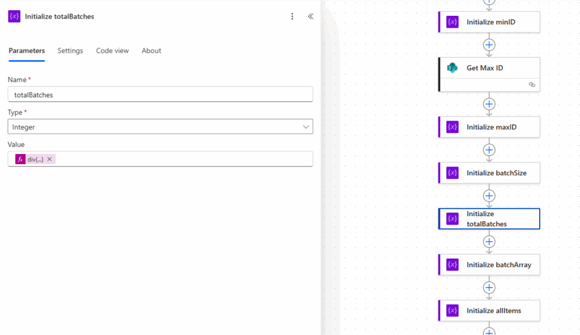Open the three-dot more options menu
This screenshot has width=580, height=335.
292,16
